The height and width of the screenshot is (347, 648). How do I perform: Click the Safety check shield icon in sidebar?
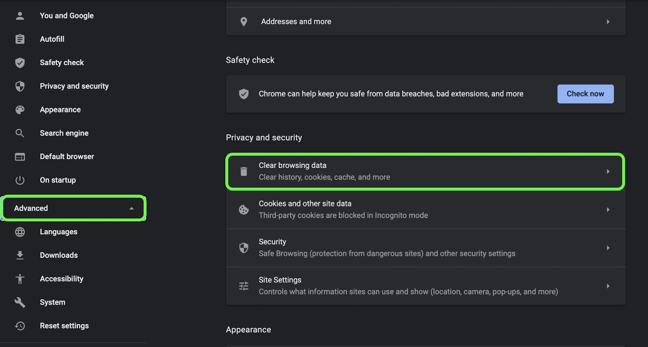[19, 63]
